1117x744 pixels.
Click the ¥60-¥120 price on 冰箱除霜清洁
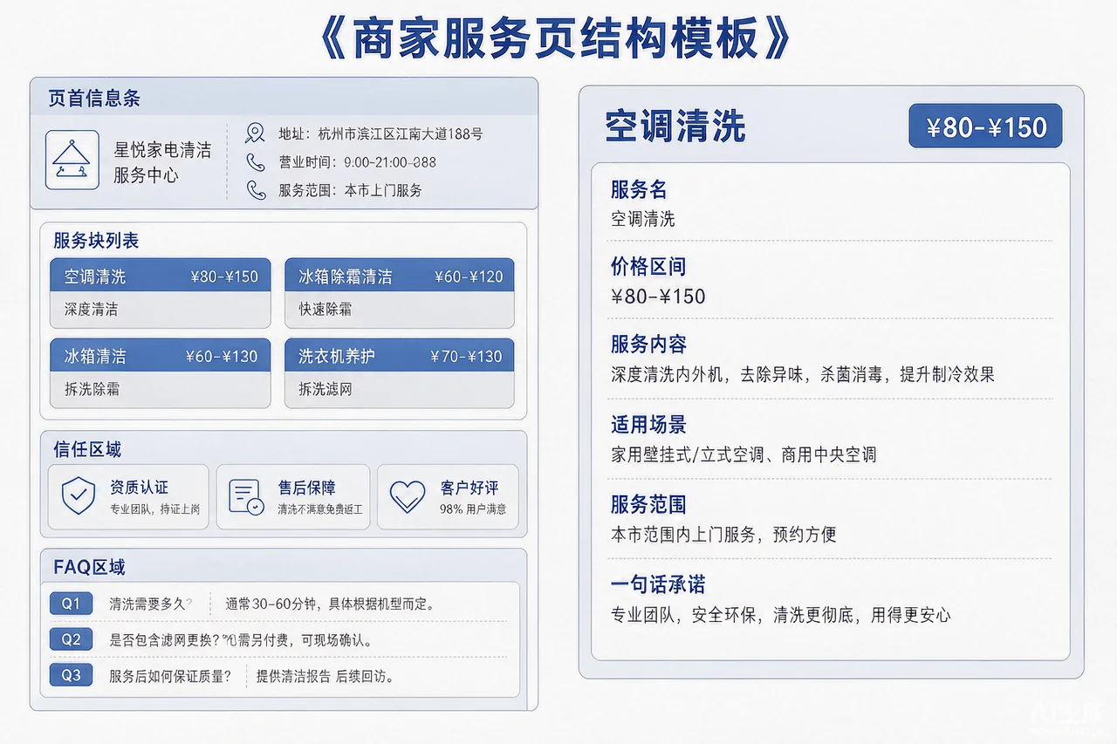(x=469, y=276)
